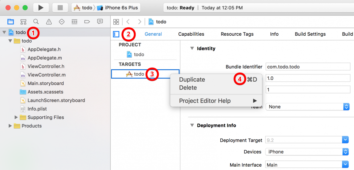This screenshot has height=170, width=354.
Task: Open the Report navigator speech-bubble icon
Action: [100, 22]
